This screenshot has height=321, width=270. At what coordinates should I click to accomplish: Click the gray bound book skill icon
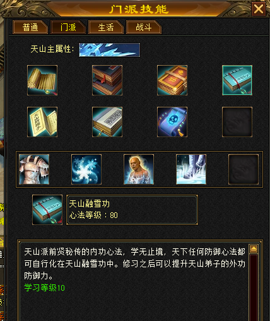[x=107, y=122]
